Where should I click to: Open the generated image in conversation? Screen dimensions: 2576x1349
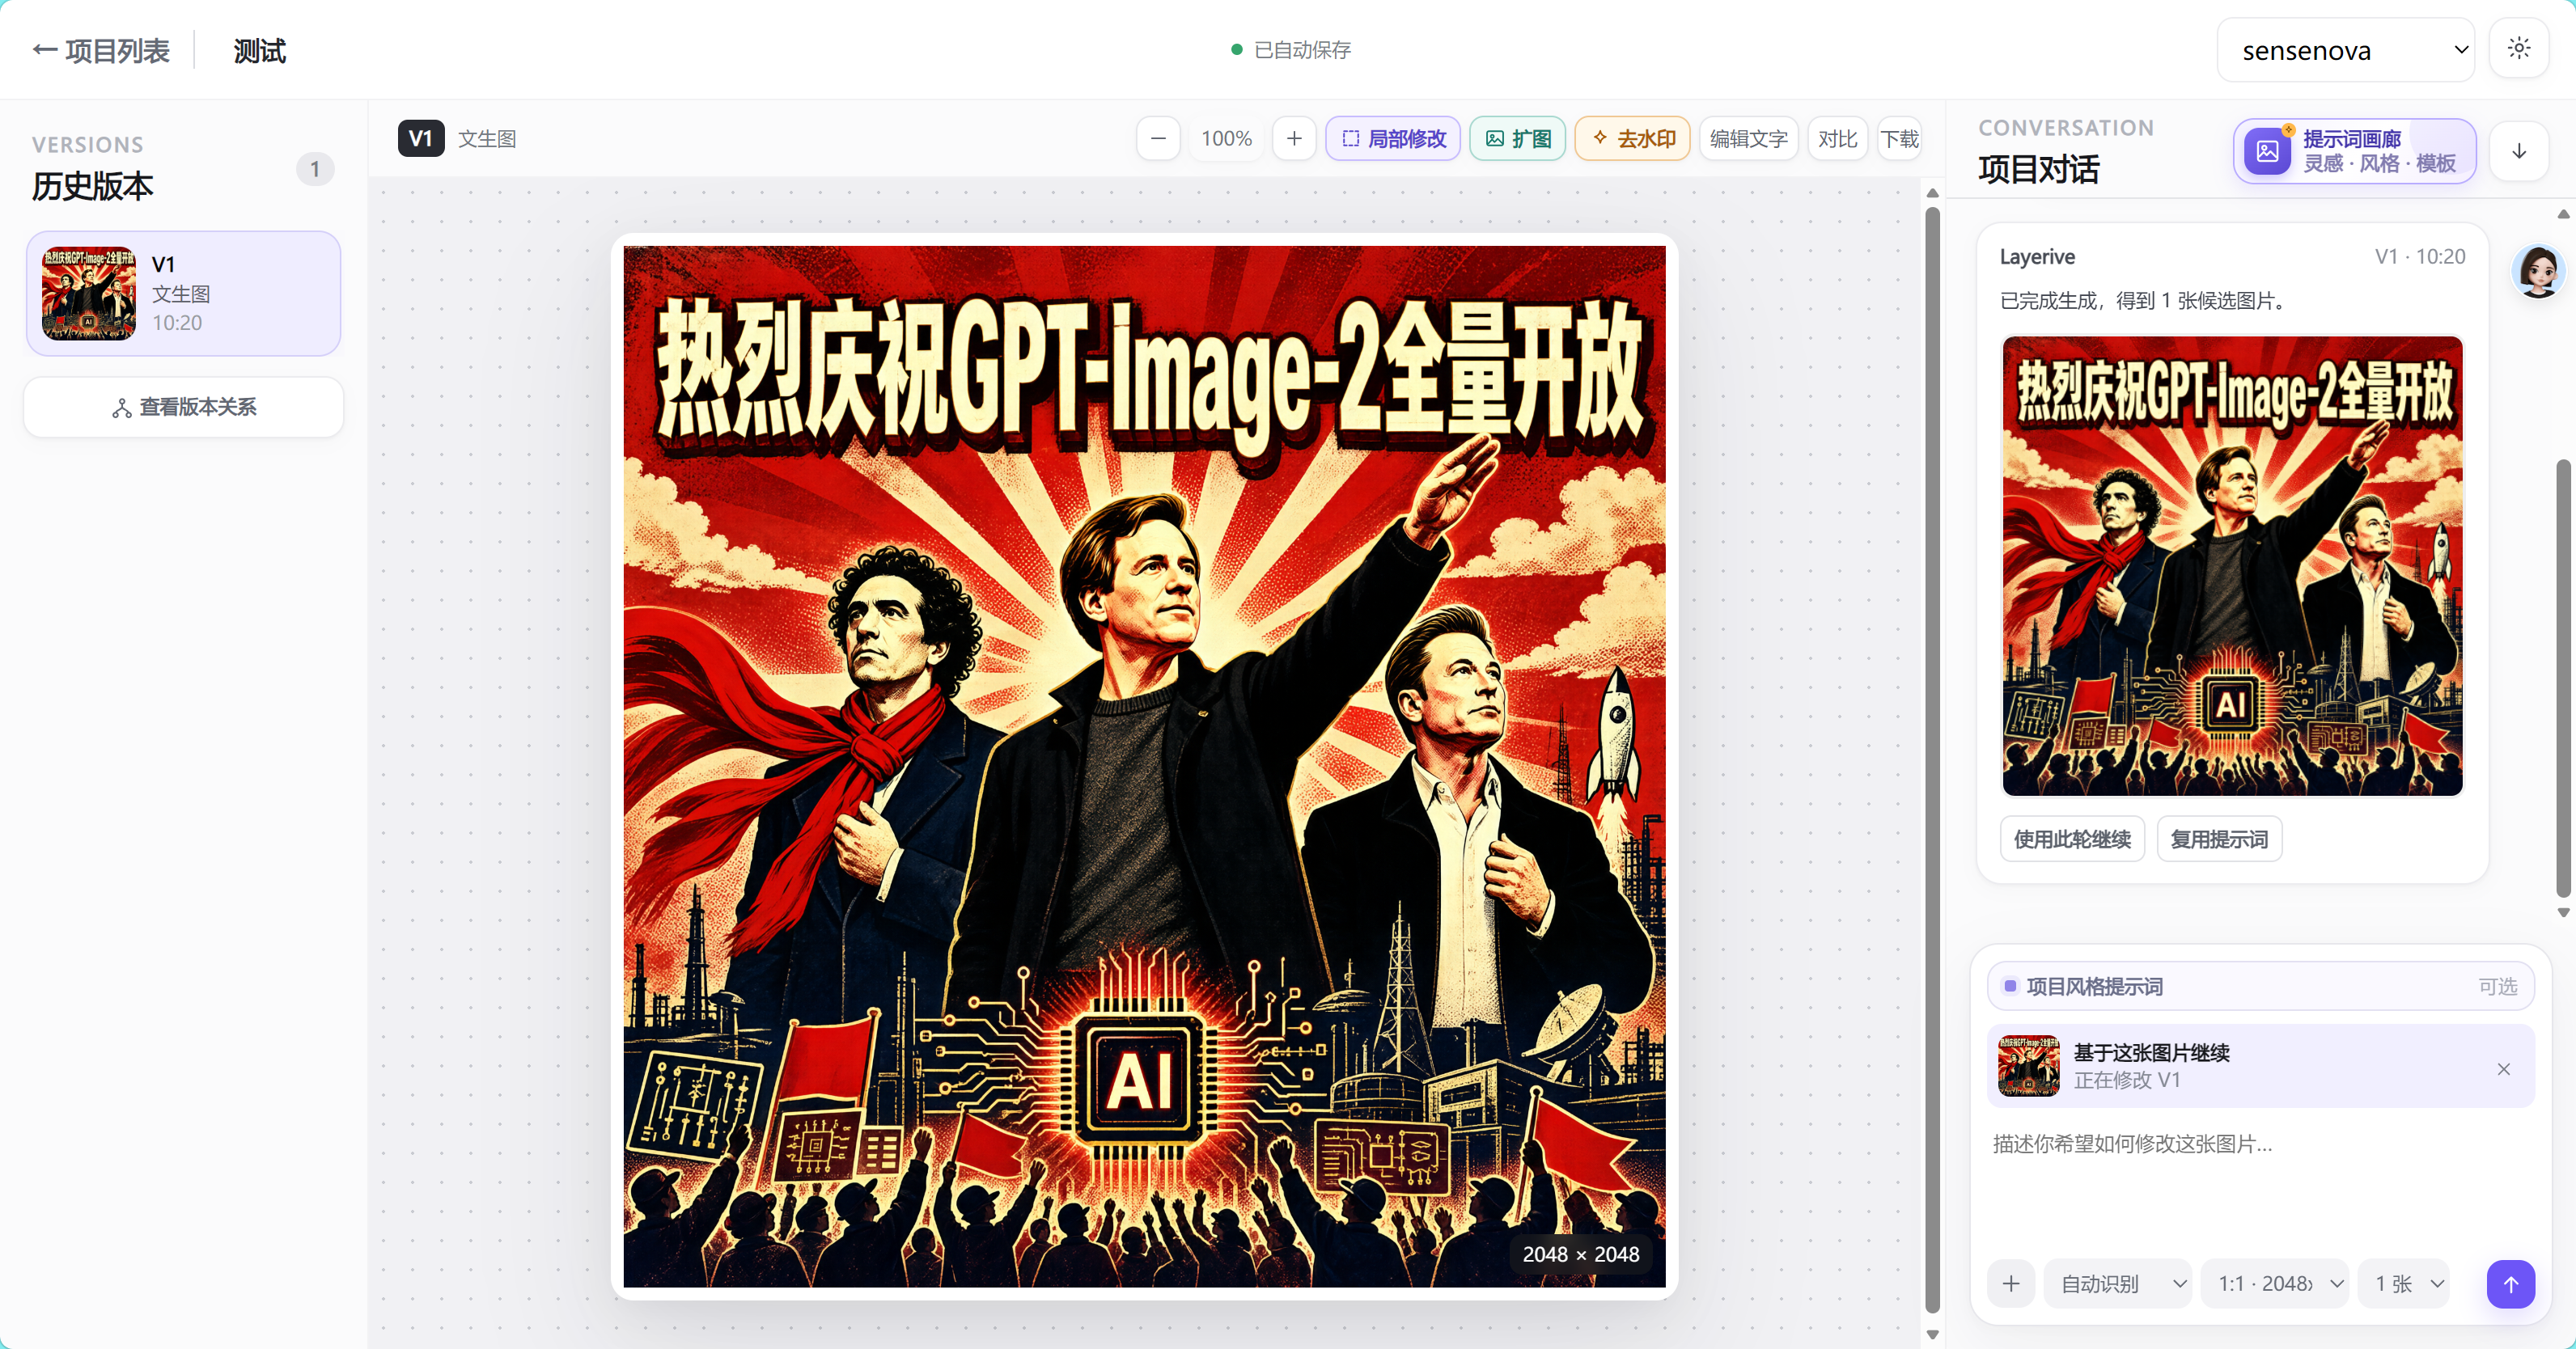(x=2232, y=566)
